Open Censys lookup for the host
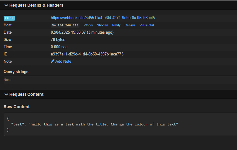Image resolution: width=237 pixels, height=150 pixels. [x=130, y=25]
